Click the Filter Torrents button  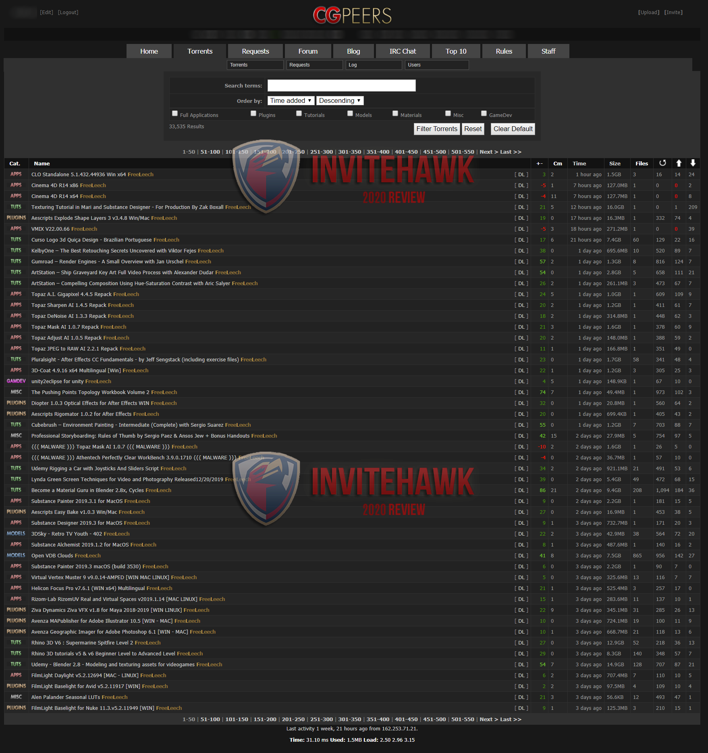click(437, 129)
